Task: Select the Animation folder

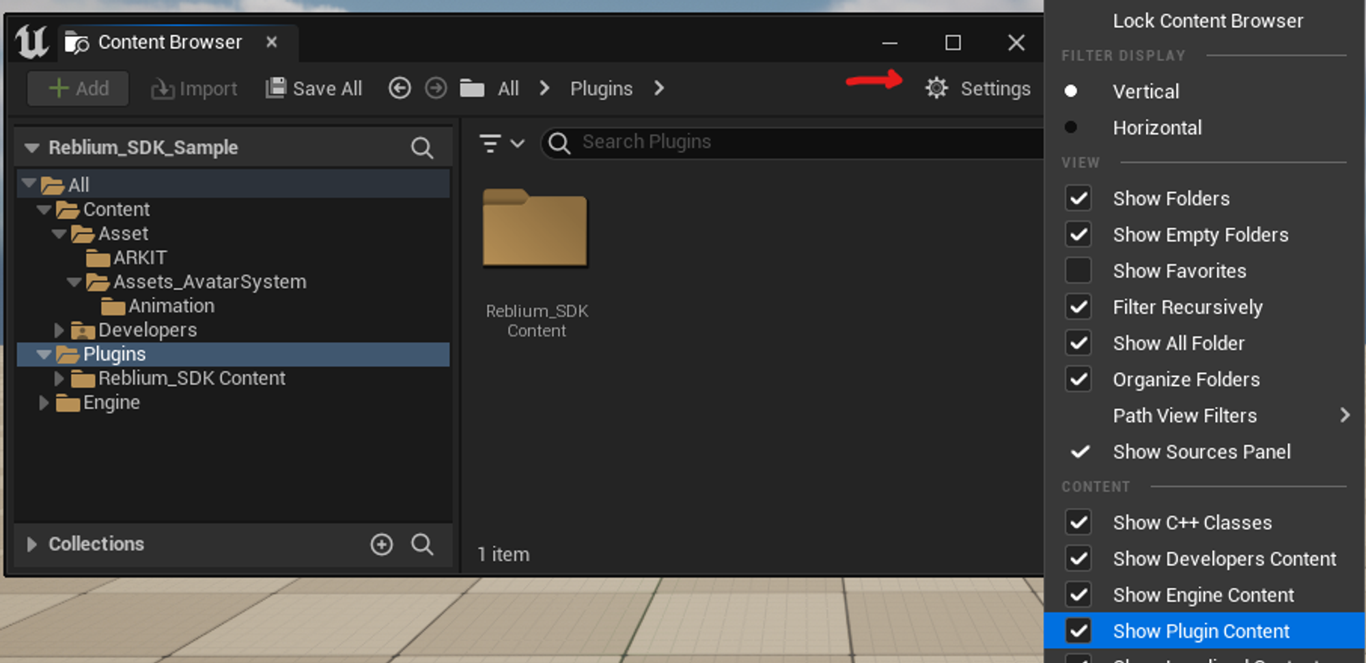Action: coord(157,306)
